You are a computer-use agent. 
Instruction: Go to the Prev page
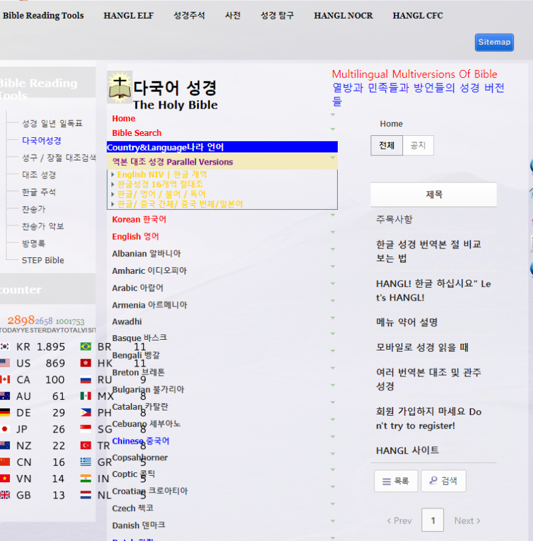(399, 520)
